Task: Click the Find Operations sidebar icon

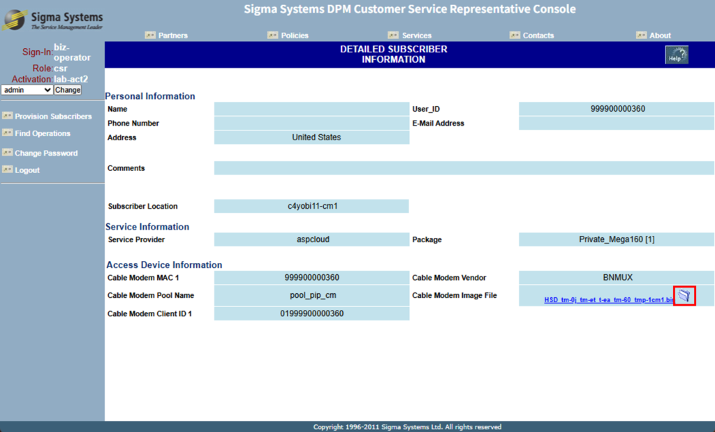Action: 7,133
